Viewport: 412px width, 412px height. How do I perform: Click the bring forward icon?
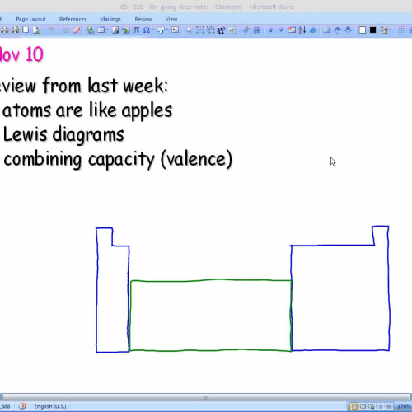[x=338, y=30]
